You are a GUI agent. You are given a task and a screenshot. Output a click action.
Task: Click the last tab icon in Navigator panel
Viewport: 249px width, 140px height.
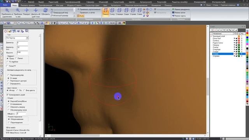pyautogui.click(x=26, y=31)
